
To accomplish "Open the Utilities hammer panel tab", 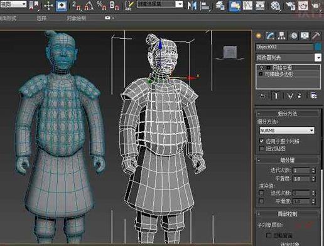I will (x=316, y=36).
